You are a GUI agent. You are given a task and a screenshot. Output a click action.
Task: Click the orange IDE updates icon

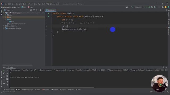(165, 7)
